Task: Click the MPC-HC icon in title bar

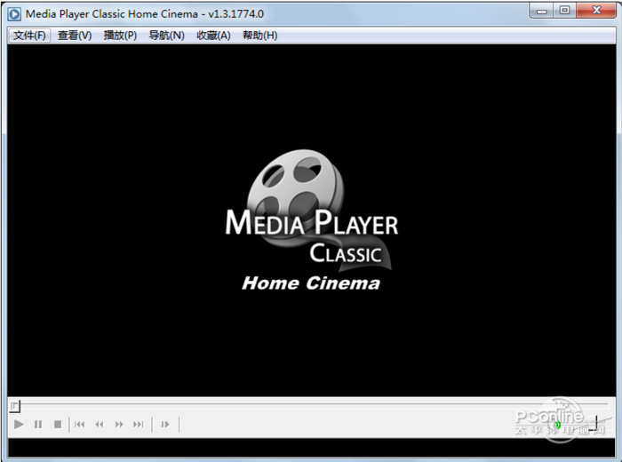Action: (x=14, y=14)
